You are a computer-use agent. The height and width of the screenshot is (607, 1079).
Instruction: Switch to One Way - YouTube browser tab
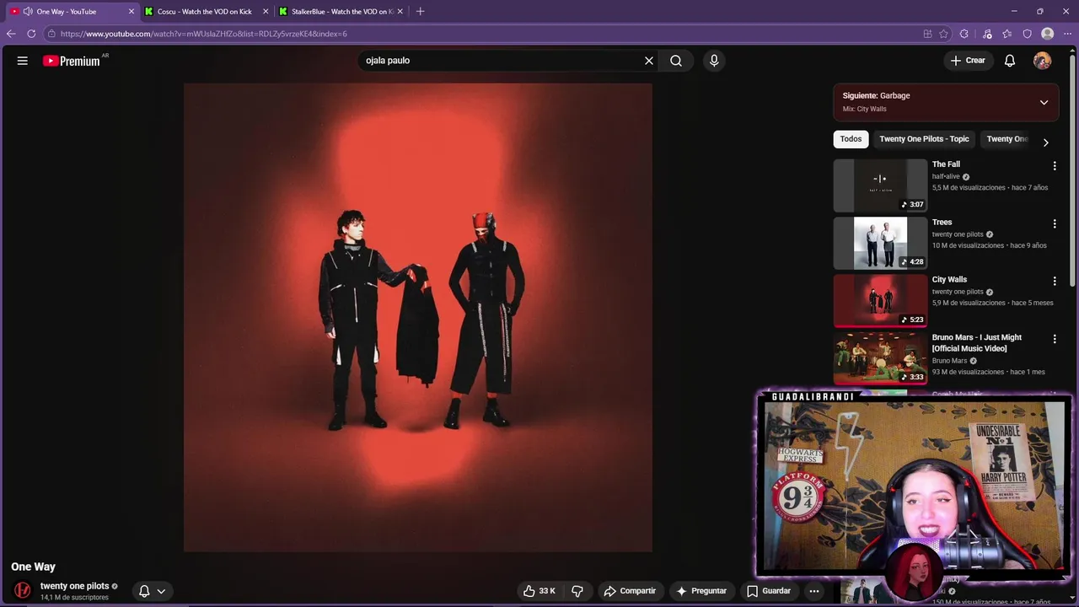click(71, 12)
